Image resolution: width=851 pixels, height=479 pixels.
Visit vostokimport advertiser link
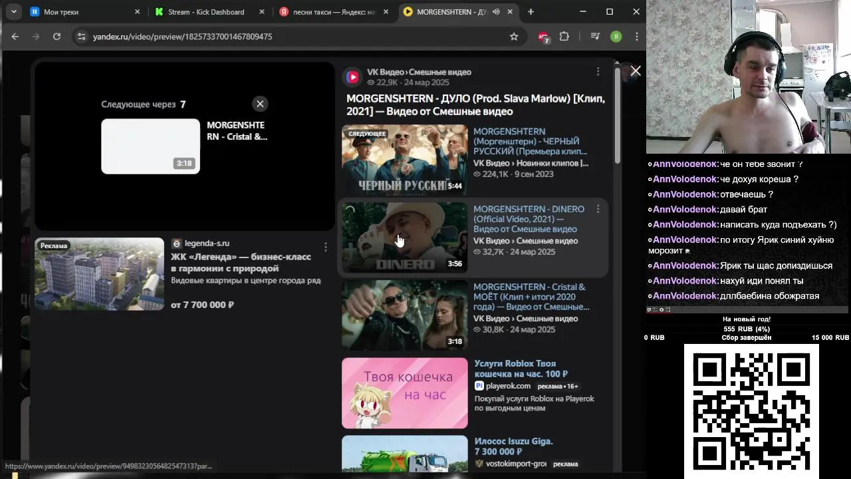pos(515,464)
